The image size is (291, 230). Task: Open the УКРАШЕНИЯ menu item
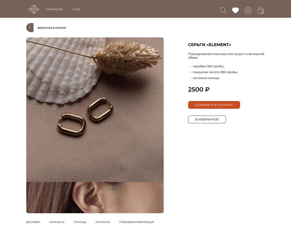click(x=54, y=9)
